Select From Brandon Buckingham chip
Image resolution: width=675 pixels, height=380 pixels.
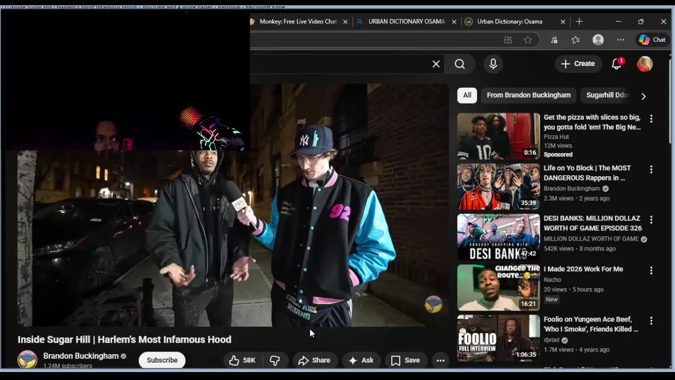pos(528,95)
